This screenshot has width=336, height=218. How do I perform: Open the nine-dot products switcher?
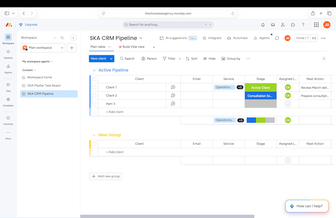pos(316,25)
